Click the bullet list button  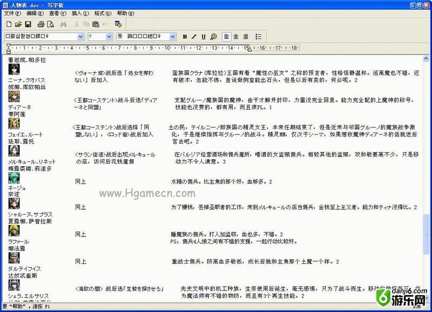tap(258, 37)
